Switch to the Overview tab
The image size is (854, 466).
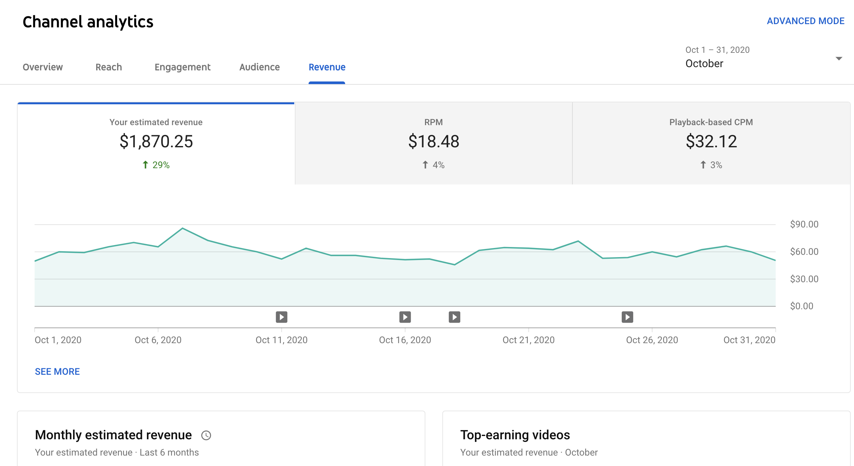coord(43,67)
